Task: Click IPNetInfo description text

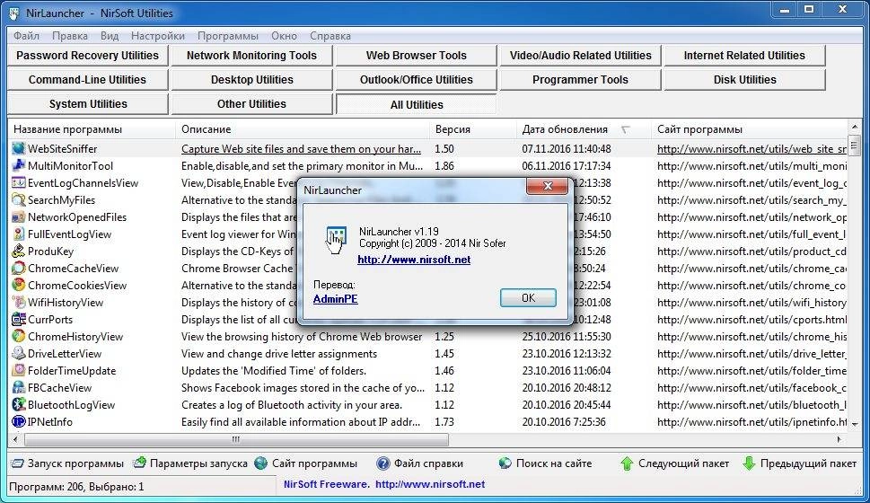Action: 301,422
